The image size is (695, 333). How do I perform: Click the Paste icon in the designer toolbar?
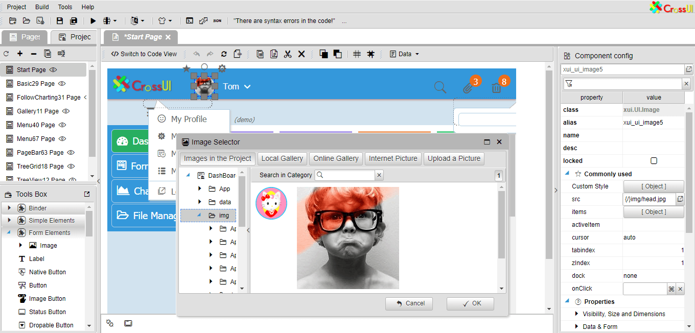274,54
